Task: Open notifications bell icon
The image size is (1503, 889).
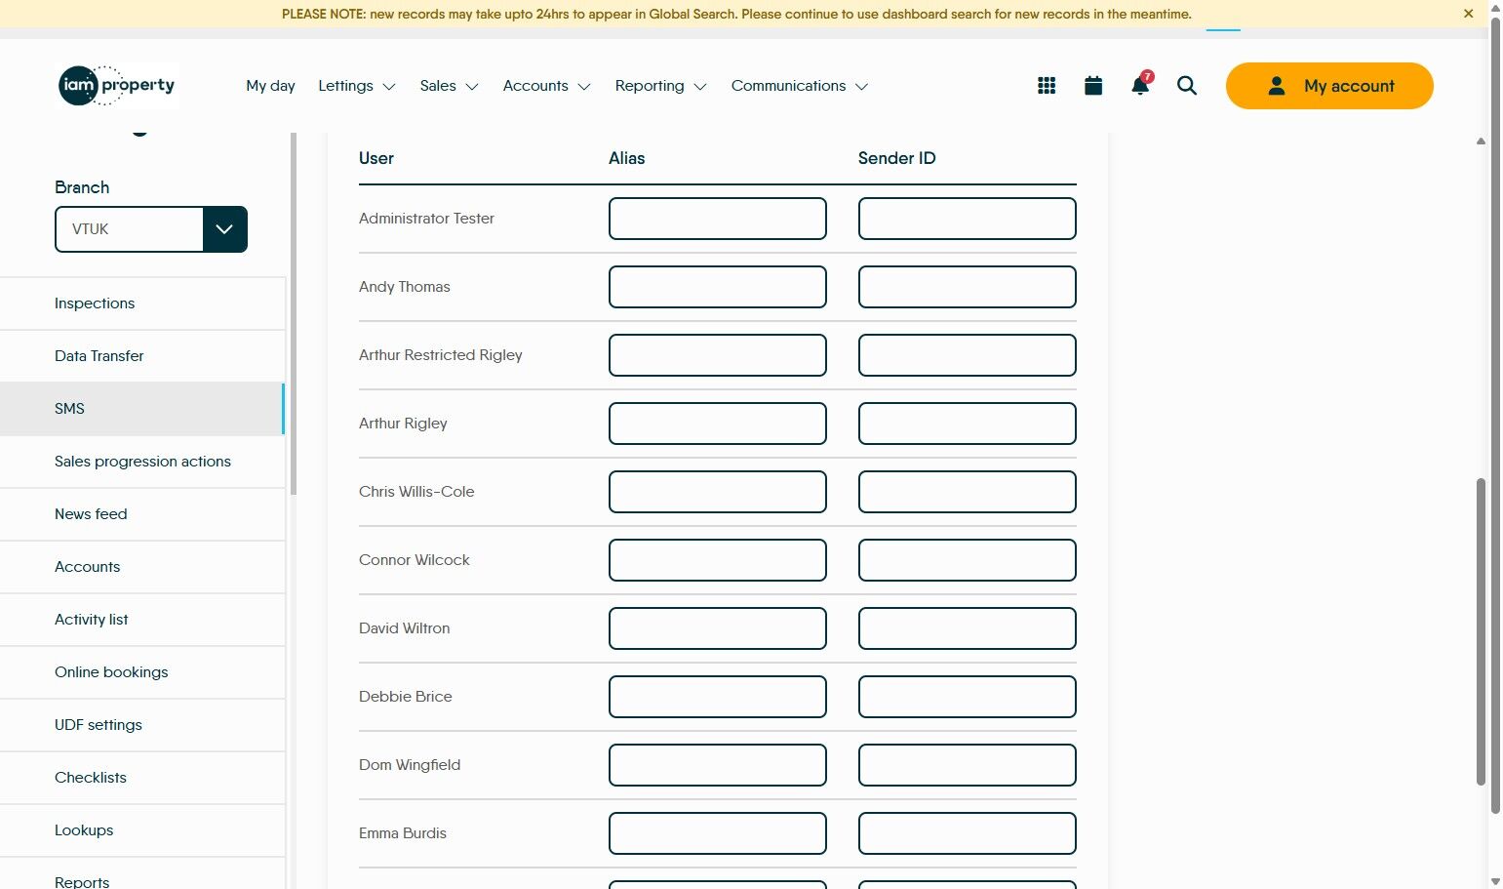Action: pyautogui.click(x=1139, y=86)
